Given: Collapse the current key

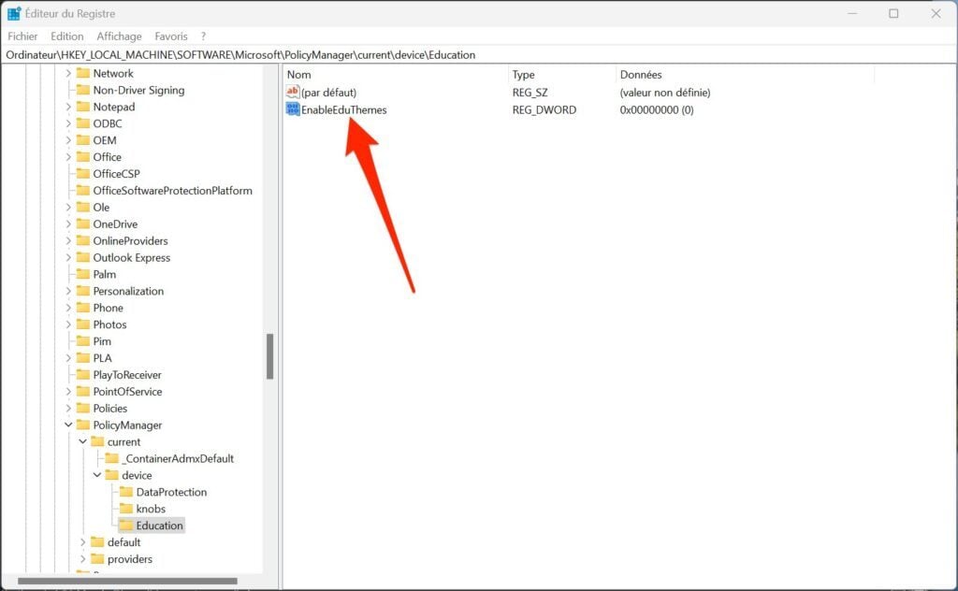Looking at the screenshot, I should (82, 441).
